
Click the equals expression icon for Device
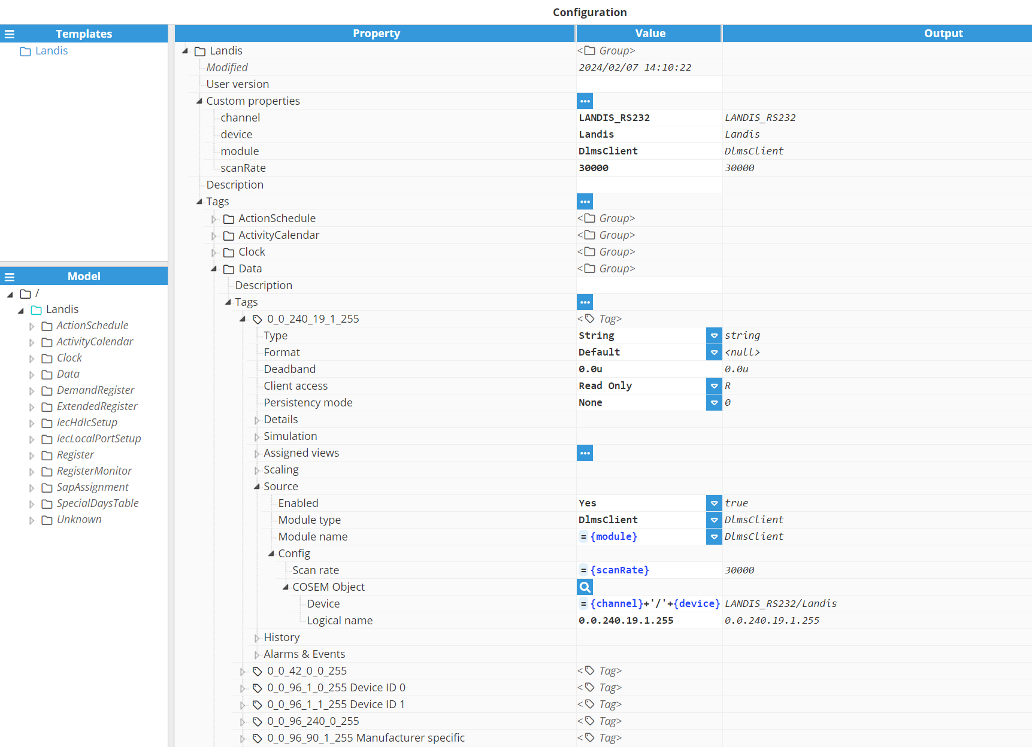point(583,604)
